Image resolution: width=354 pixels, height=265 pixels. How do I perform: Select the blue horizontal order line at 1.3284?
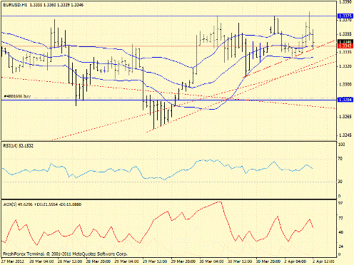coord(169,100)
